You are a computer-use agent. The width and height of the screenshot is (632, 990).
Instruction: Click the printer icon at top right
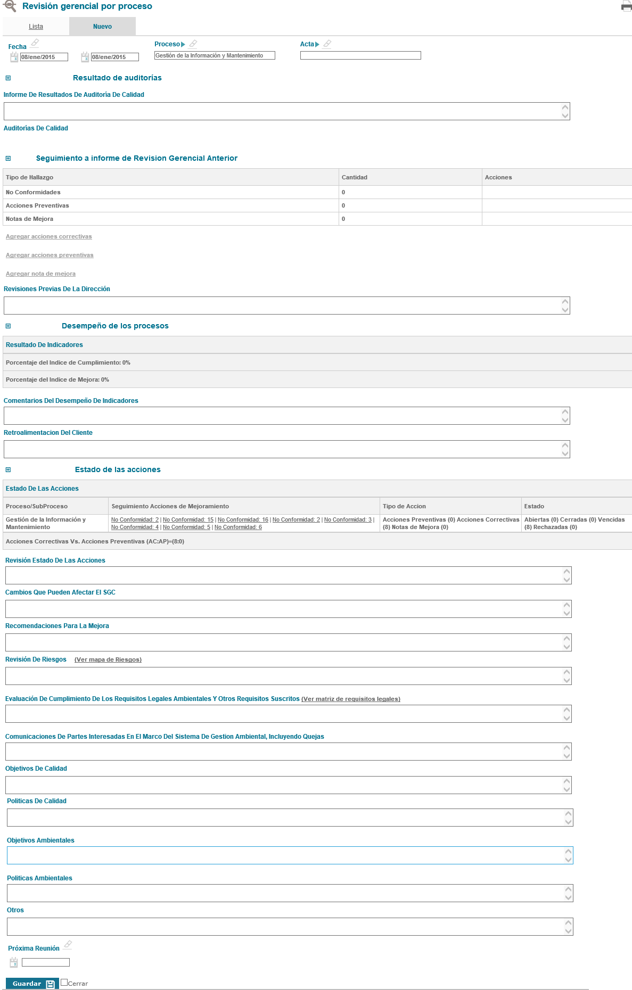pyautogui.click(x=626, y=6)
